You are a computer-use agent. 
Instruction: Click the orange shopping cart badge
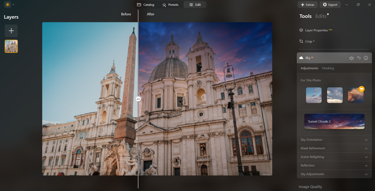point(361,89)
